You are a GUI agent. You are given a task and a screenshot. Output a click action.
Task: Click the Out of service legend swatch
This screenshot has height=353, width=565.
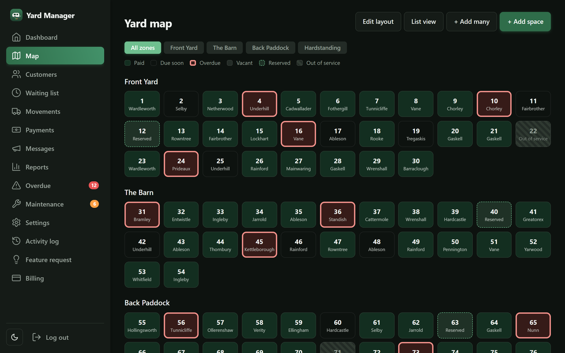click(300, 63)
